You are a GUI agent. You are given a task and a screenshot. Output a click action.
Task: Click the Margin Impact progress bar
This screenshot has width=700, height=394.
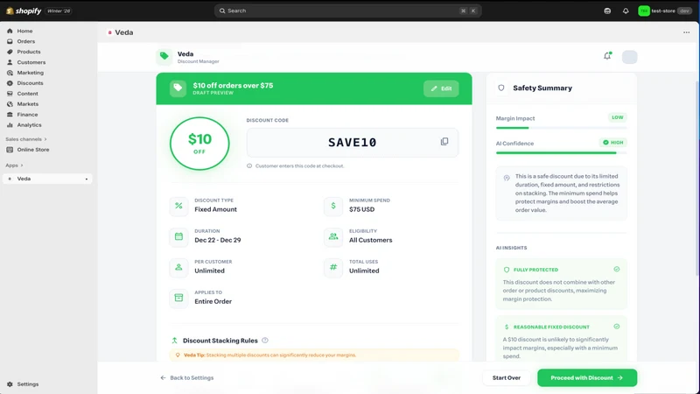click(x=561, y=128)
